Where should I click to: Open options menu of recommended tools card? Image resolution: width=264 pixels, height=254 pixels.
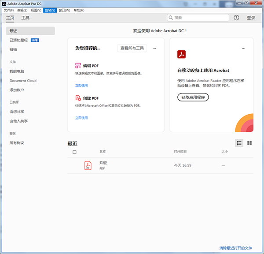pyautogui.click(x=154, y=49)
